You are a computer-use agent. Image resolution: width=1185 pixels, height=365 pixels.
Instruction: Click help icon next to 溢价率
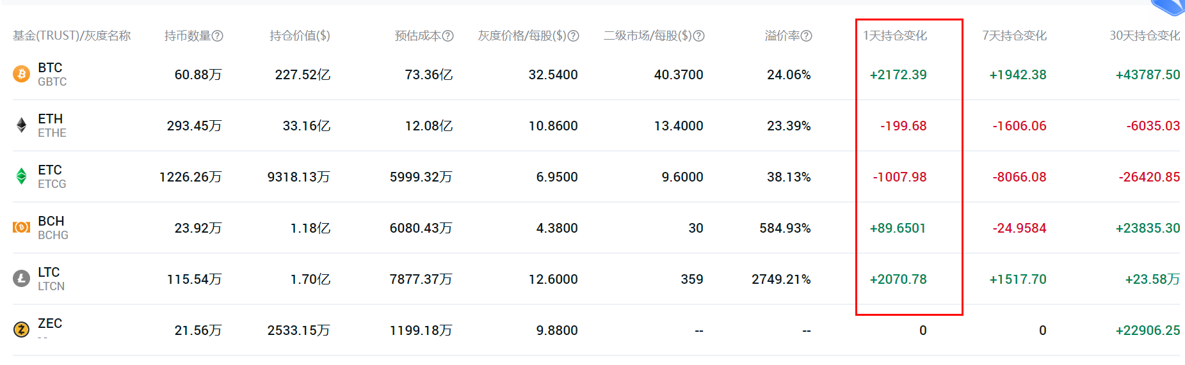click(x=807, y=36)
